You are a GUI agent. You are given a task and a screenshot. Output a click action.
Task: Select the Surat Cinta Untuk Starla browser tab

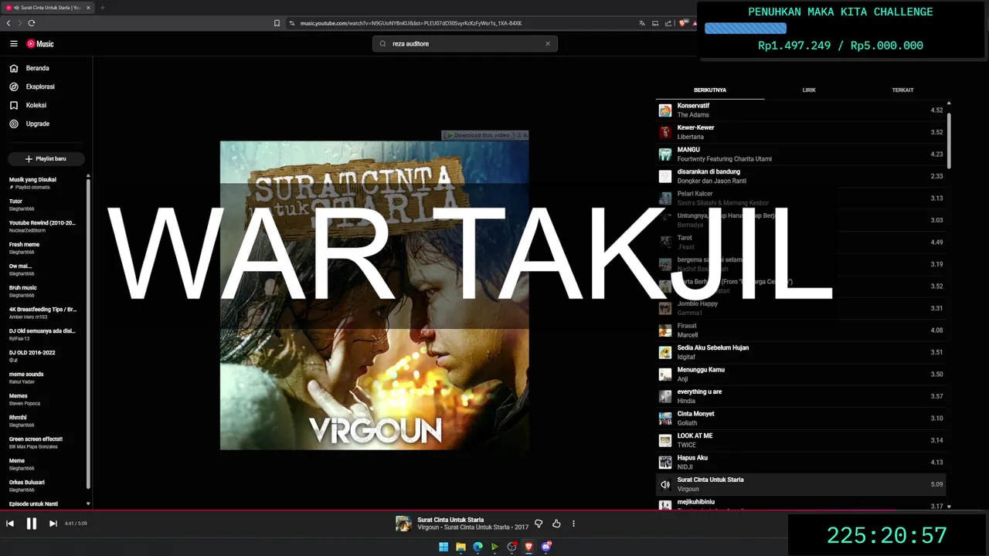[x=48, y=8]
